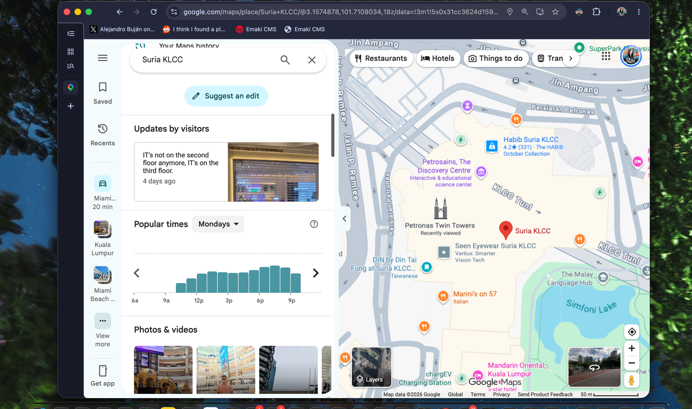Open the Miami Beach recent place
The image size is (692, 409).
pos(103,284)
